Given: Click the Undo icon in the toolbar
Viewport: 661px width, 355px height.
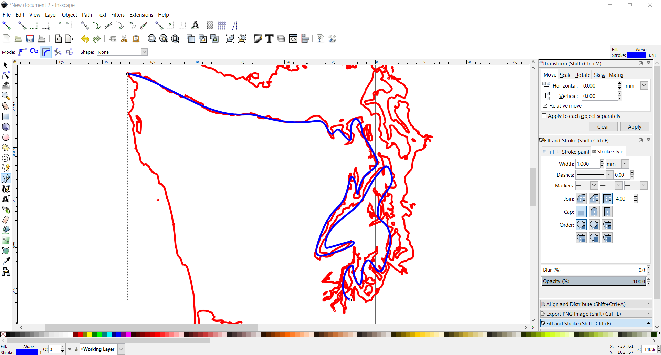Looking at the screenshot, I should (x=85, y=39).
